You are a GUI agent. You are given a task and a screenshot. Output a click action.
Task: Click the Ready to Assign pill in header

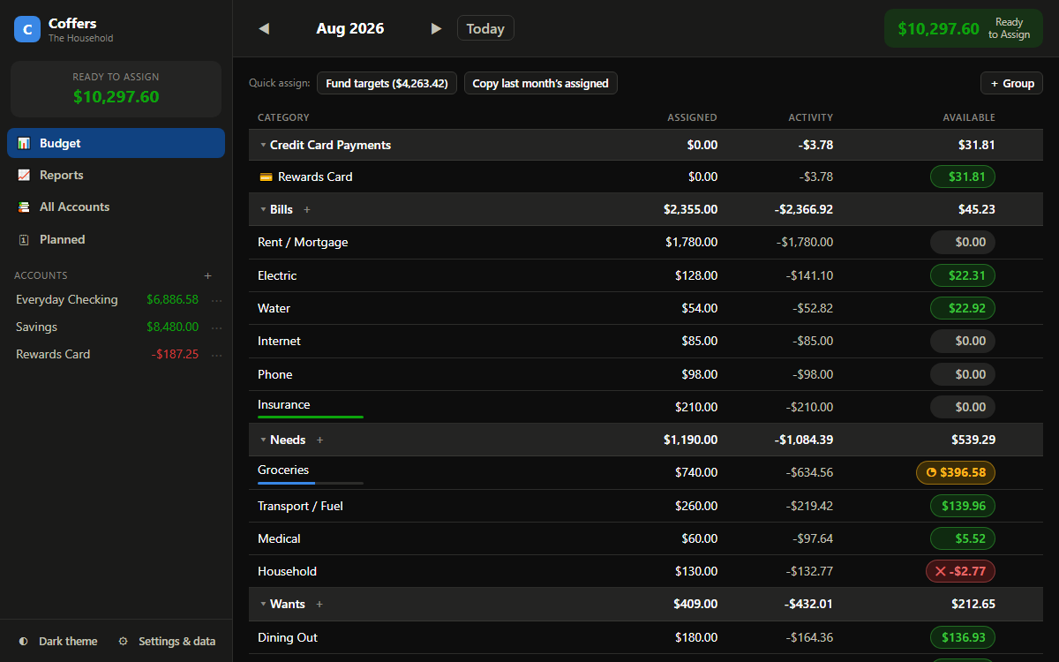coord(964,28)
